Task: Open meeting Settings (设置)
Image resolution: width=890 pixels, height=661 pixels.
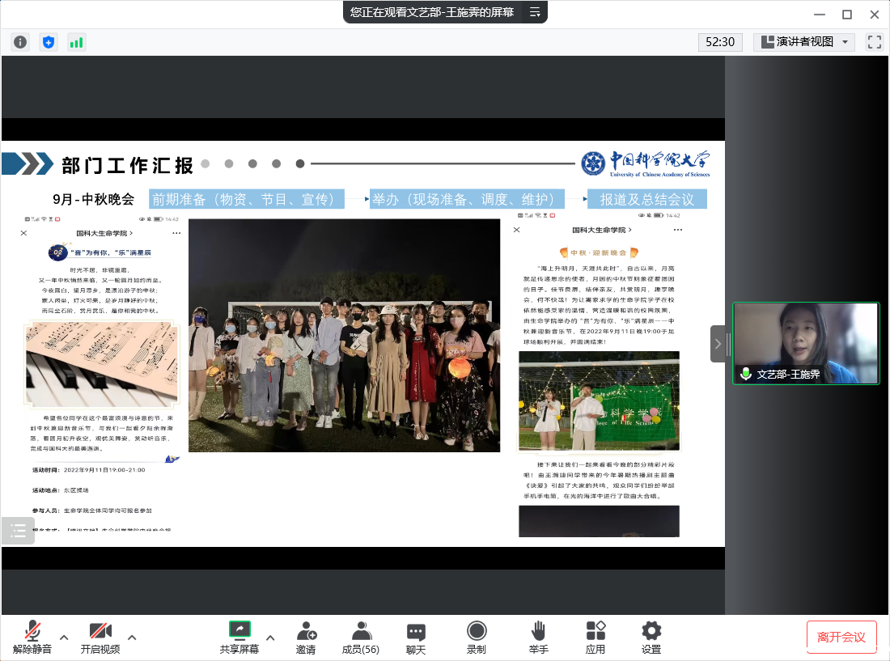Action: [x=651, y=637]
